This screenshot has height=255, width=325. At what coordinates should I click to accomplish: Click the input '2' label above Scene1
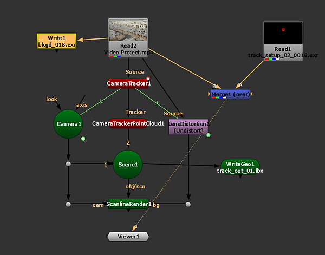(x=128, y=142)
